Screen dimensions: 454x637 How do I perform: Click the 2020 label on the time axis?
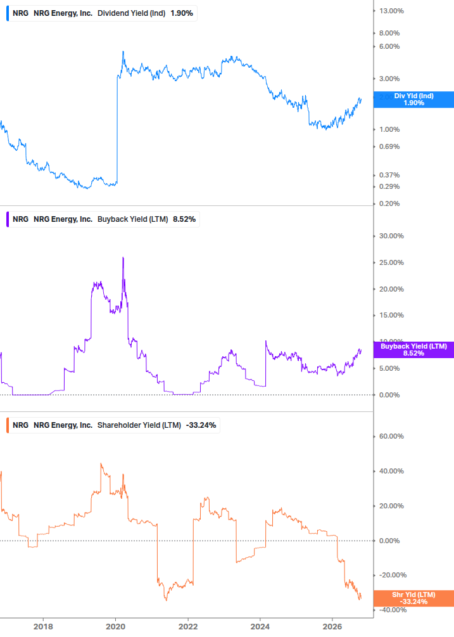click(115, 626)
